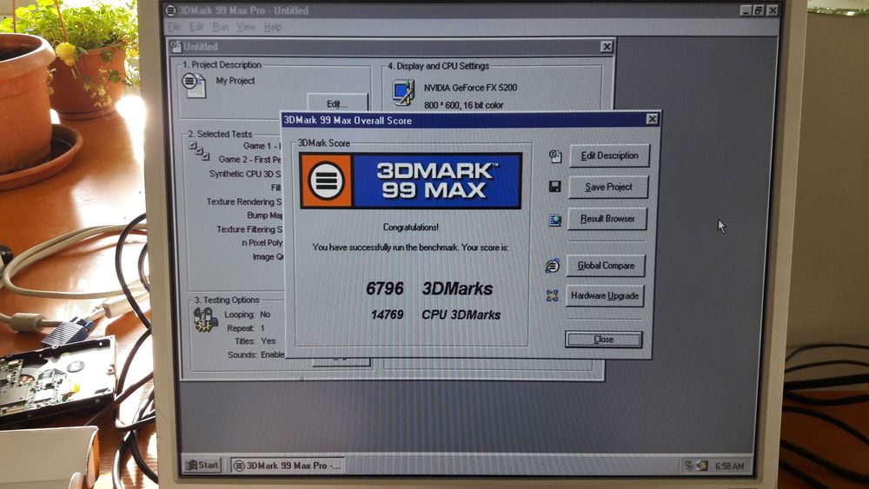The image size is (869, 489).
Task: Click the floppy disk Save icon
Action: click(x=554, y=187)
